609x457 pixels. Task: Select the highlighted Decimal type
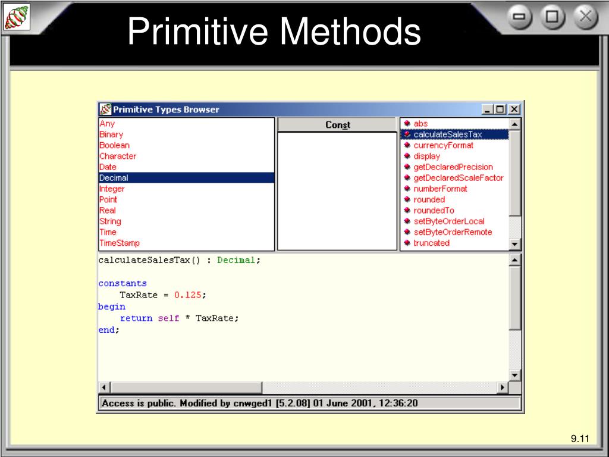coord(186,178)
